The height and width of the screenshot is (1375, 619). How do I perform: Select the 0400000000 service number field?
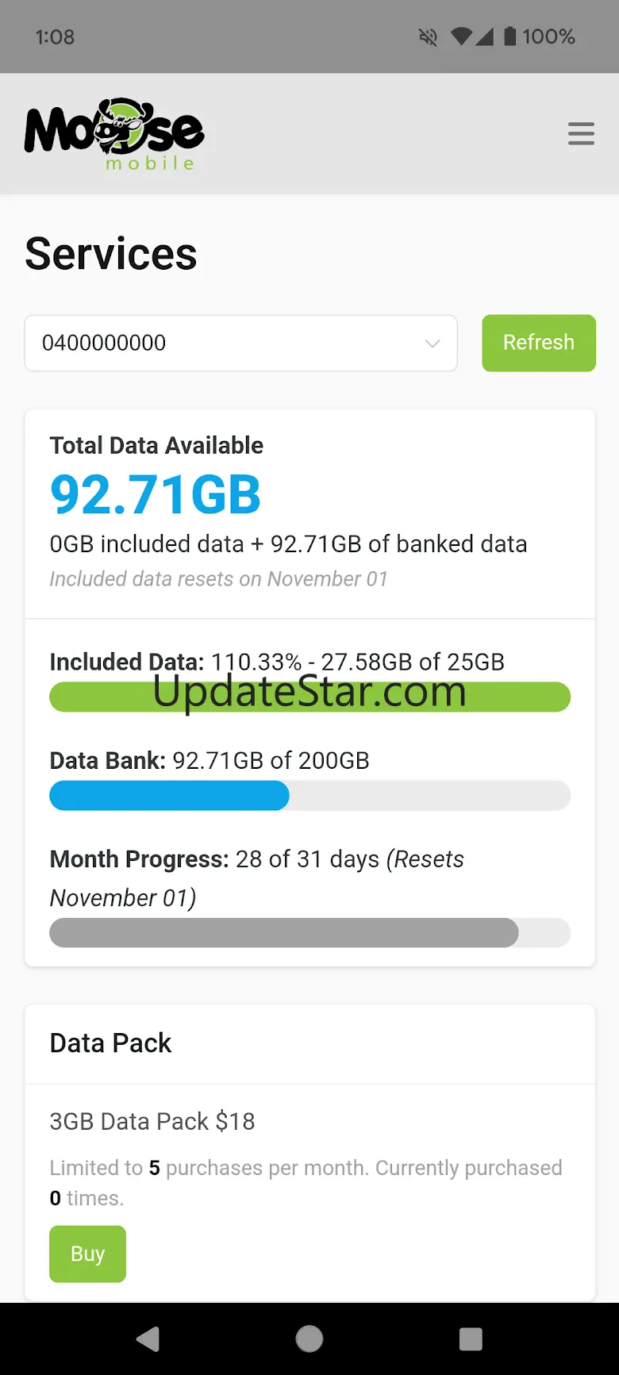(222, 344)
